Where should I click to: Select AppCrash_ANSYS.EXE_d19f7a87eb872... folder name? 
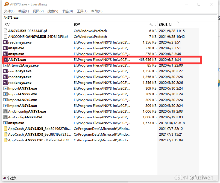(x=40, y=140)
